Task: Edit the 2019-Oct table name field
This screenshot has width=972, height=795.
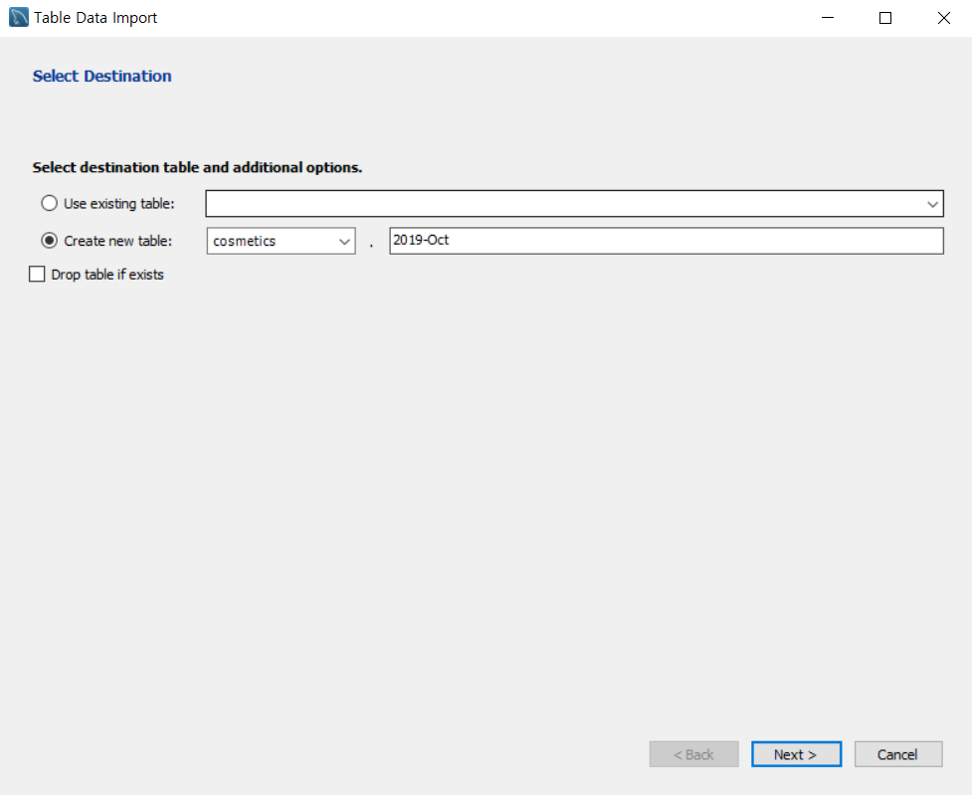Action: 667,241
